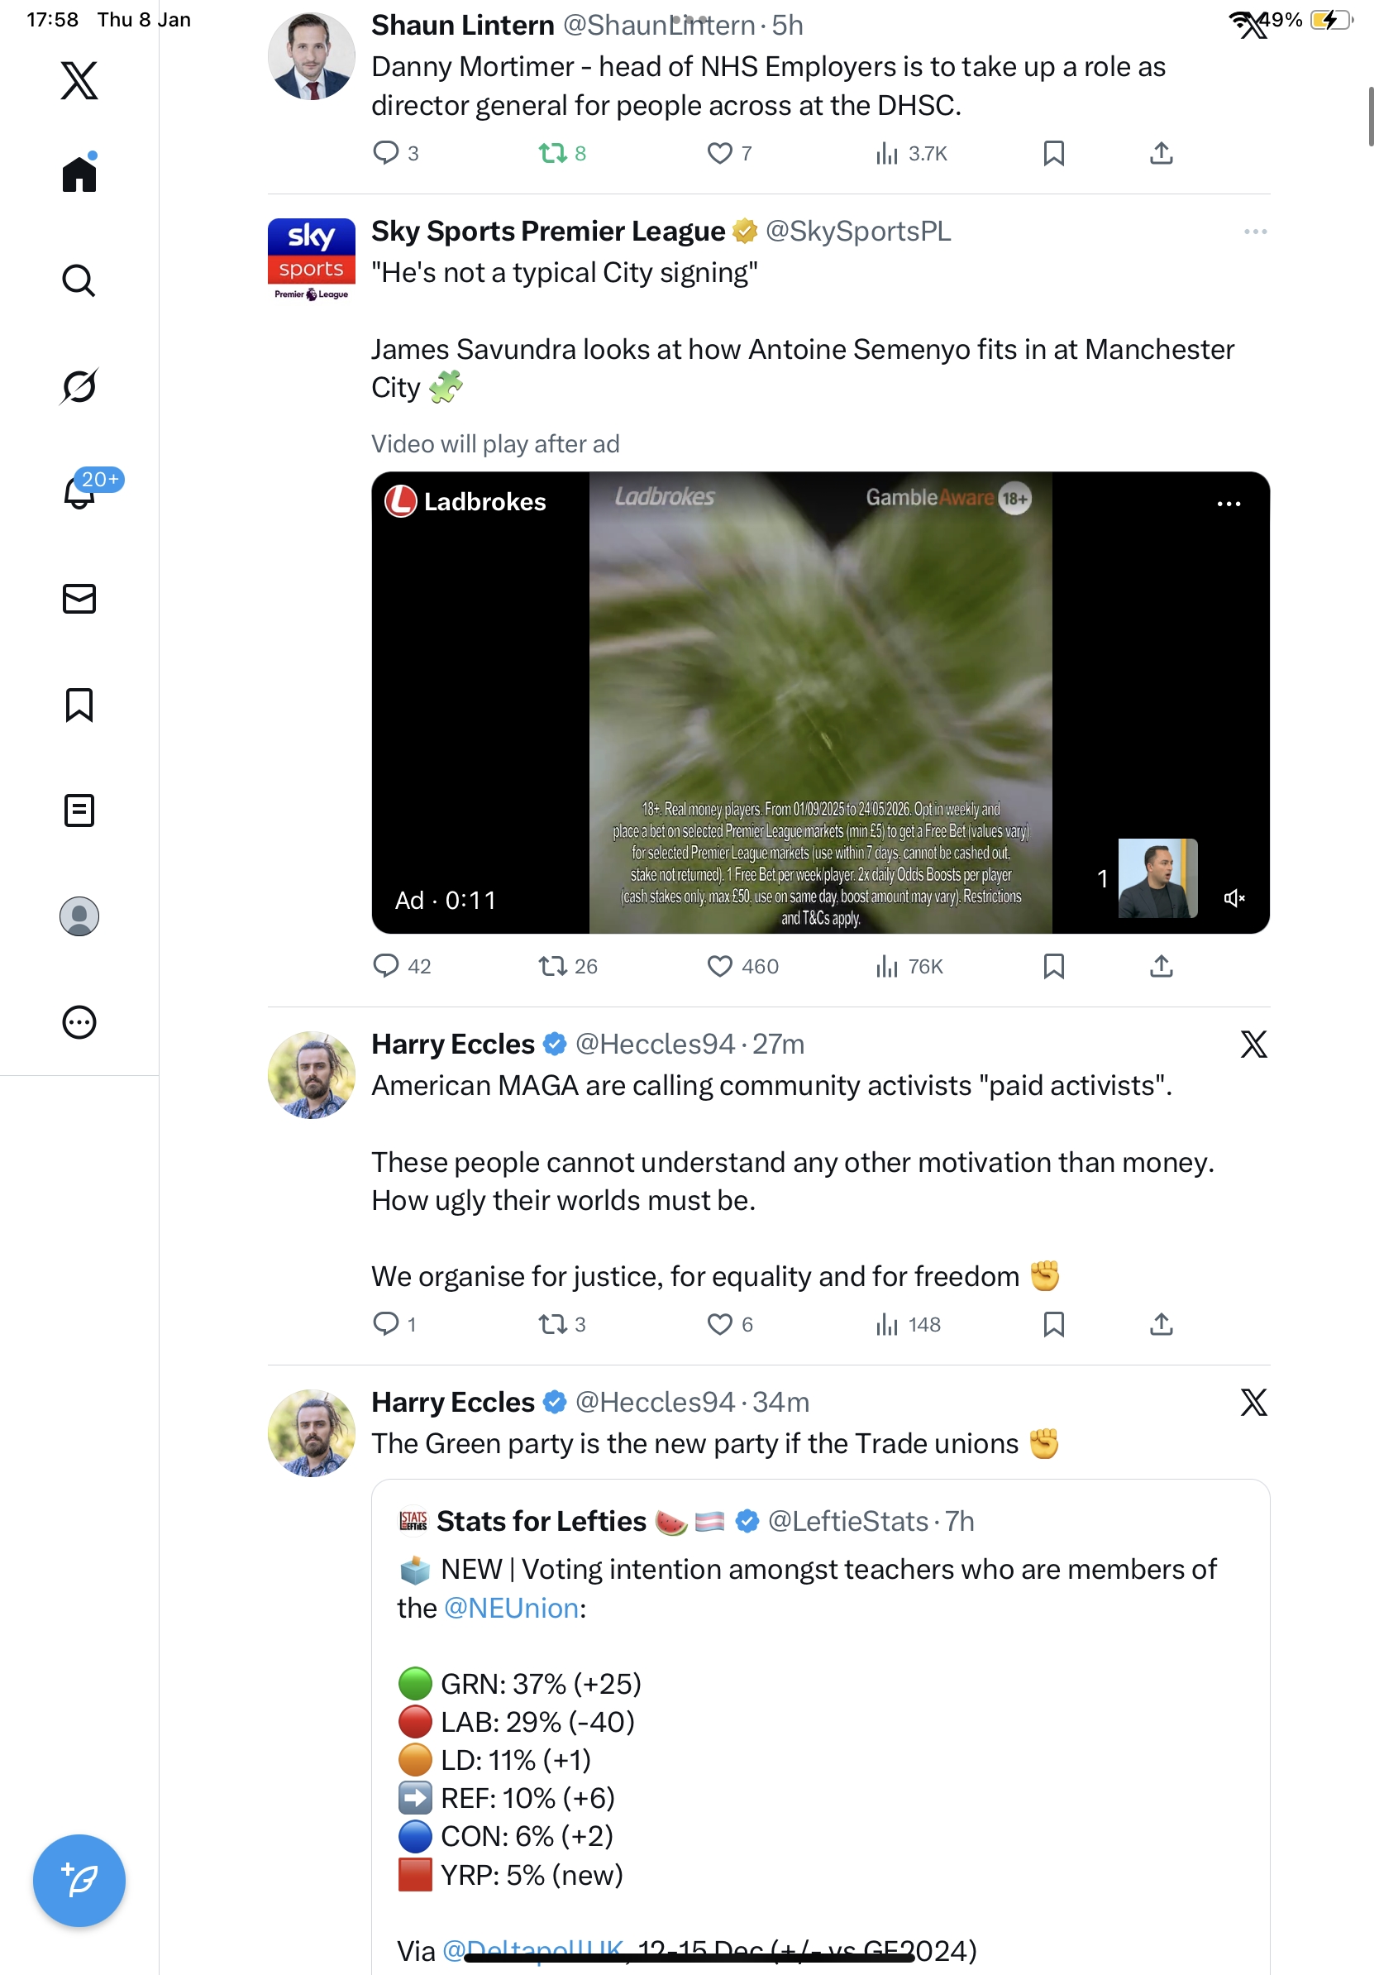The height and width of the screenshot is (1975, 1379).
Task: Open the Lists icon in sidebar
Action: pyautogui.click(x=79, y=811)
